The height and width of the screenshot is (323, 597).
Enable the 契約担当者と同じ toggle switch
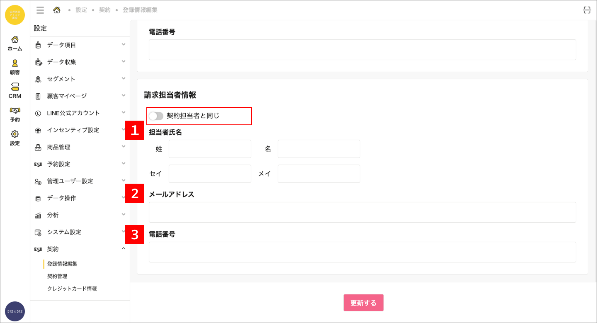[157, 116]
